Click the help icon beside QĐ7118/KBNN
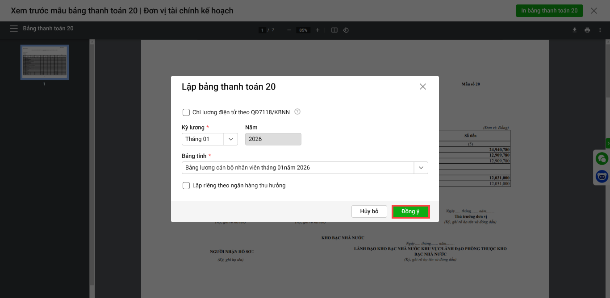 click(297, 112)
